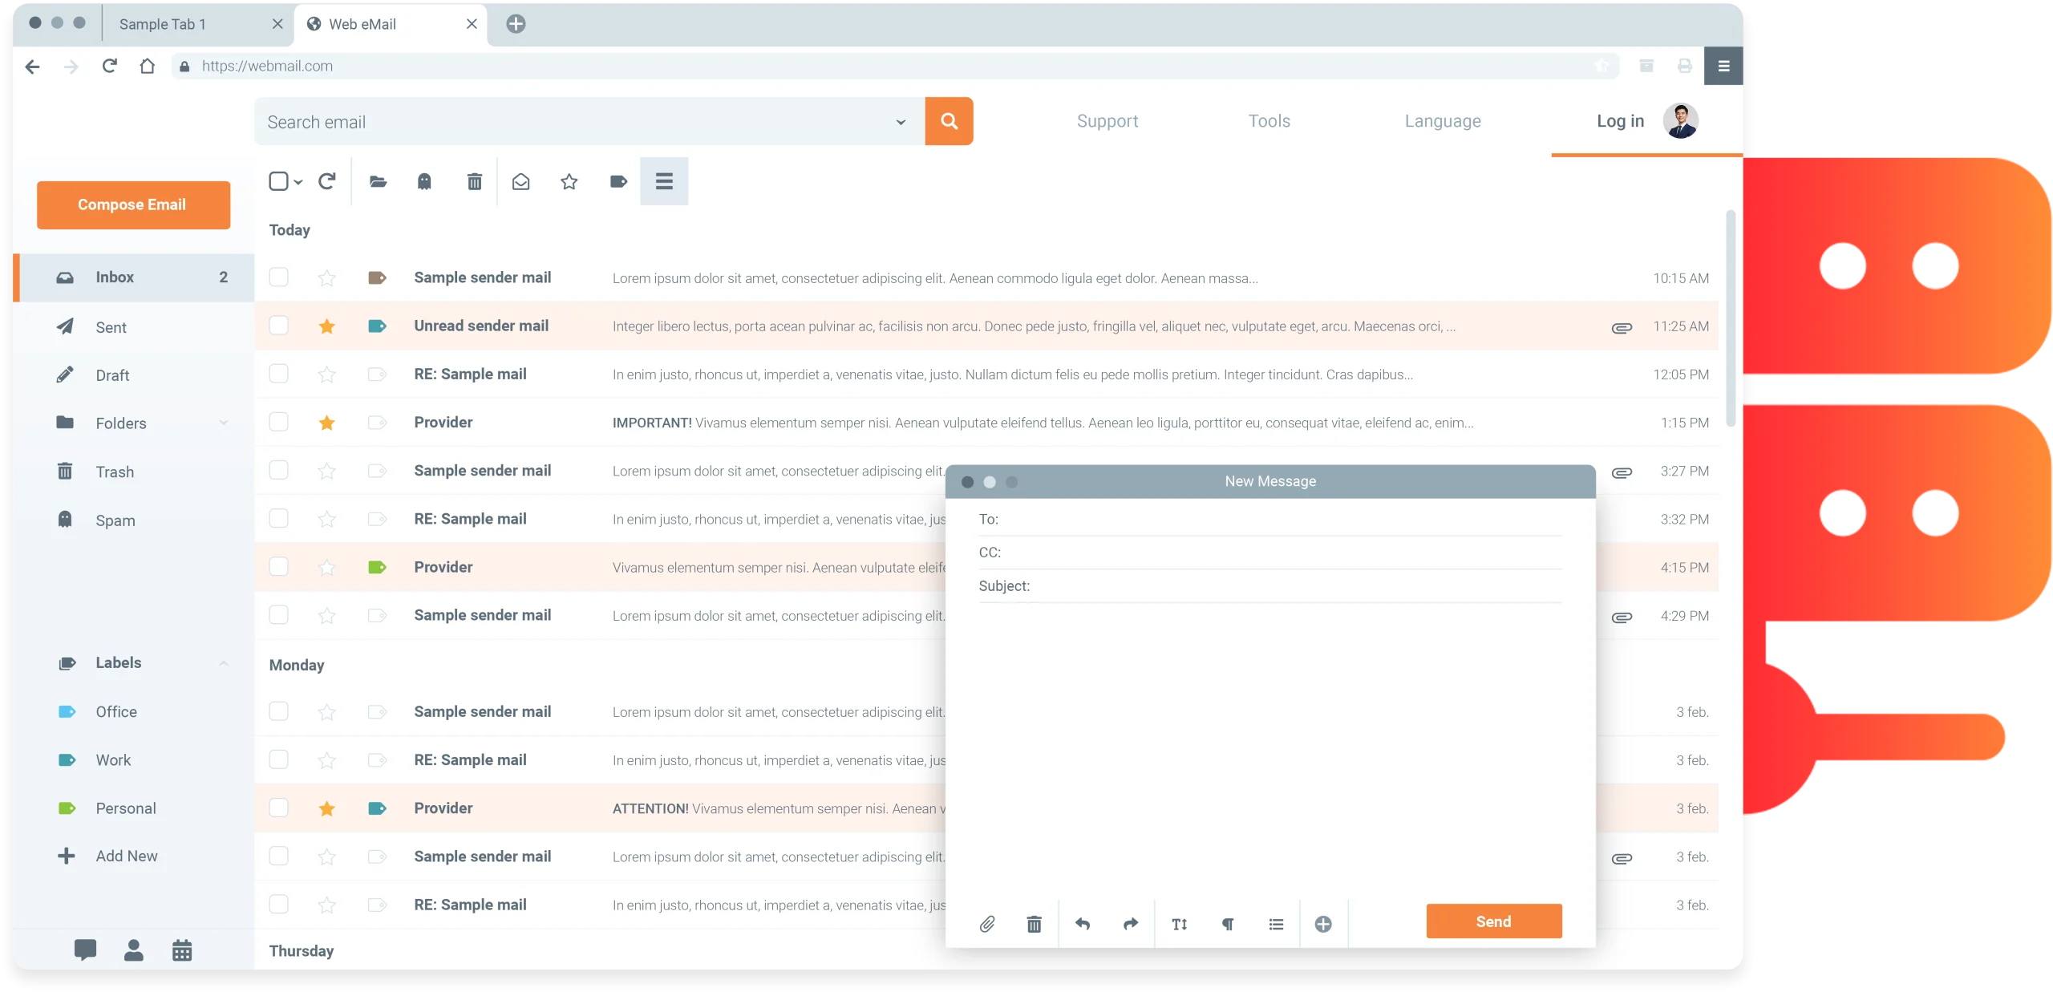Select the Web eMail browser tab

point(391,24)
